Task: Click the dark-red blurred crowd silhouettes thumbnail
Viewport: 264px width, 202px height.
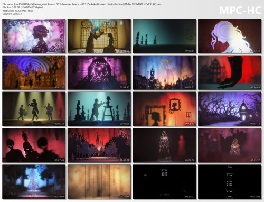Action: pyautogui.click(x=34, y=145)
